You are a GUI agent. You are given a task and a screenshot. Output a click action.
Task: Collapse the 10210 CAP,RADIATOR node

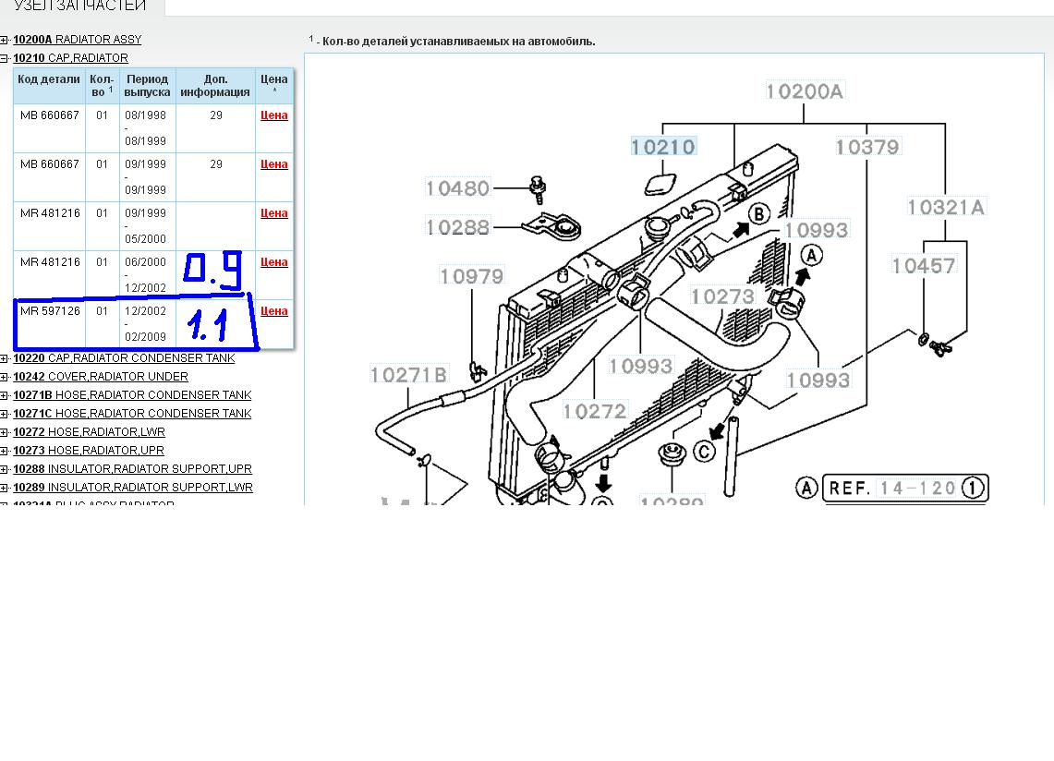pyautogui.click(x=5, y=58)
